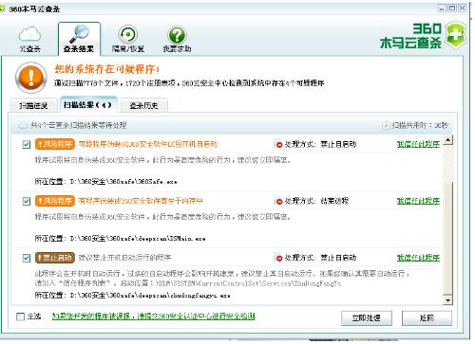This screenshot has height=344, width=475.
Task: Click first orange risk title about 开机自启动
Action: [148, 144]
